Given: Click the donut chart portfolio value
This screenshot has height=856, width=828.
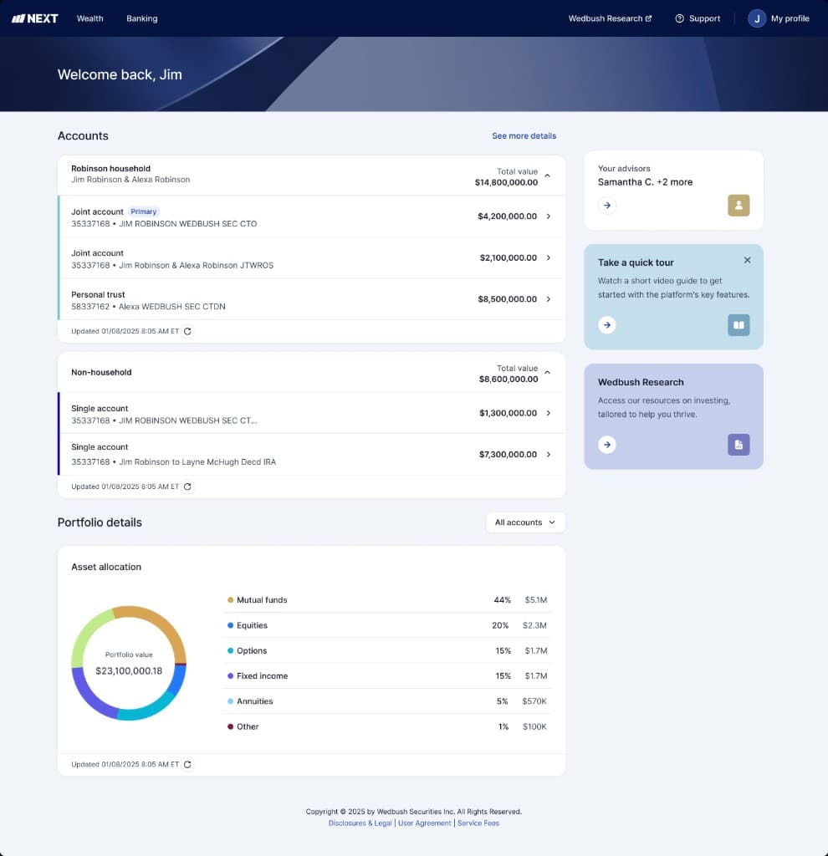Looking at the screenshot, I should (129, 671).
